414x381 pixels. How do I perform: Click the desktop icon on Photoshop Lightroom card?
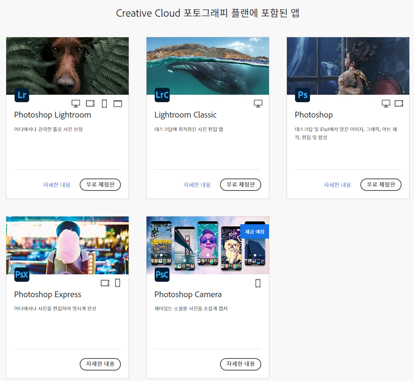[x=76, y=104]
